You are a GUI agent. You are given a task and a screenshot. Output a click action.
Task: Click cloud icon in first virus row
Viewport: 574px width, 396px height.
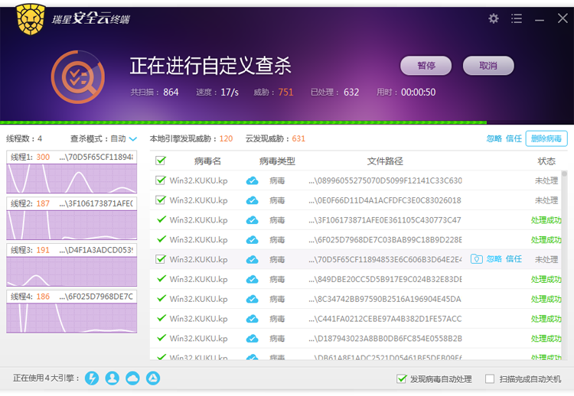coord(252,180)
